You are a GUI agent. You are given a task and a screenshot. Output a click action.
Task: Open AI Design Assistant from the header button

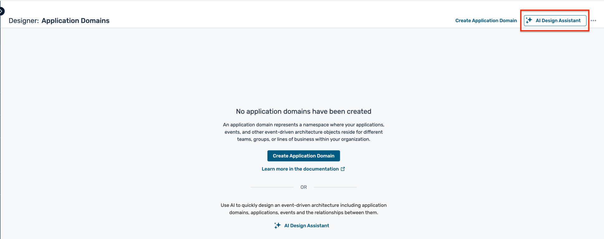point(555,21)
